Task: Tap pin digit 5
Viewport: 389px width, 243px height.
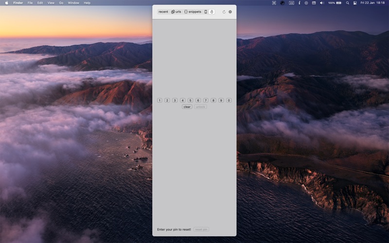Action: 190,101
